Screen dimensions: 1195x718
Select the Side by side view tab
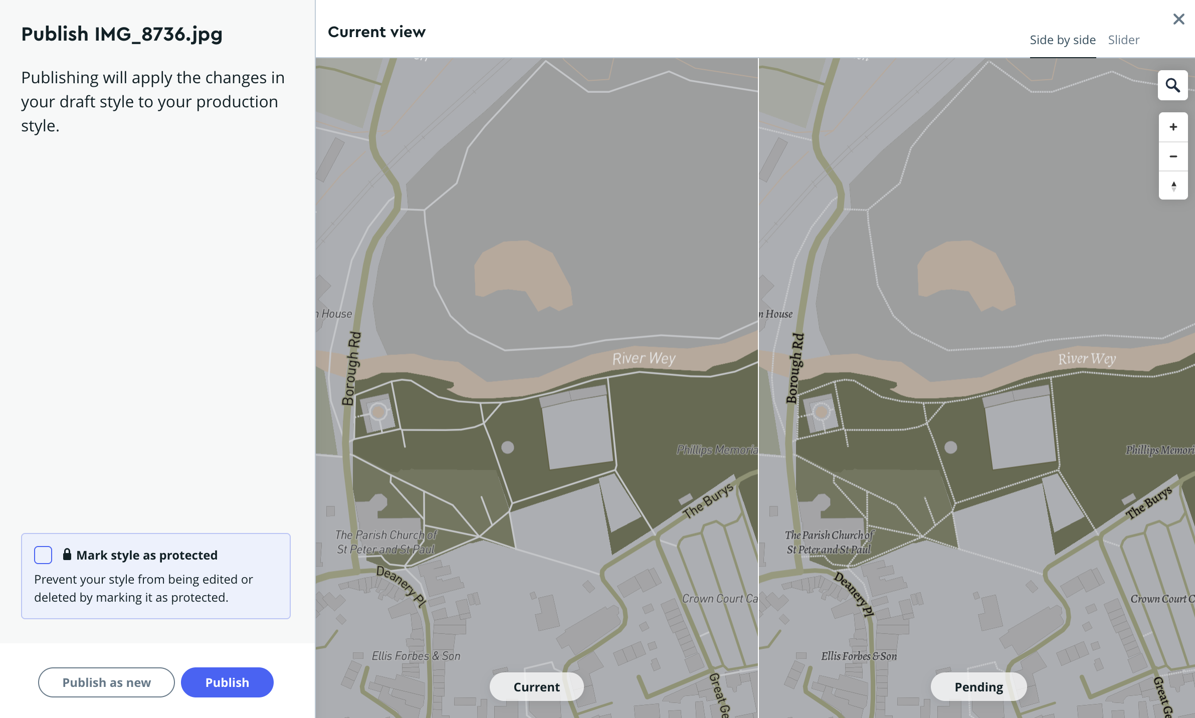pos(1063,40)
